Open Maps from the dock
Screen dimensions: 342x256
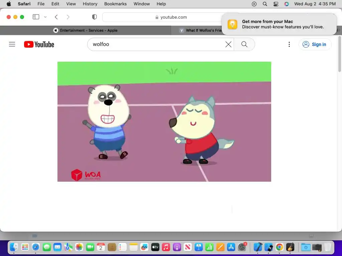[x=68, y=247]
